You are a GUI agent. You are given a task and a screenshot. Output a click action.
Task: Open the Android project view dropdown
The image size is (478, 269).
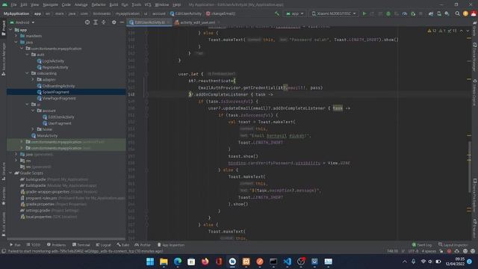click(22, 22)
